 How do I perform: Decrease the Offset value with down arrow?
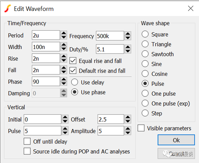[128, 122]
